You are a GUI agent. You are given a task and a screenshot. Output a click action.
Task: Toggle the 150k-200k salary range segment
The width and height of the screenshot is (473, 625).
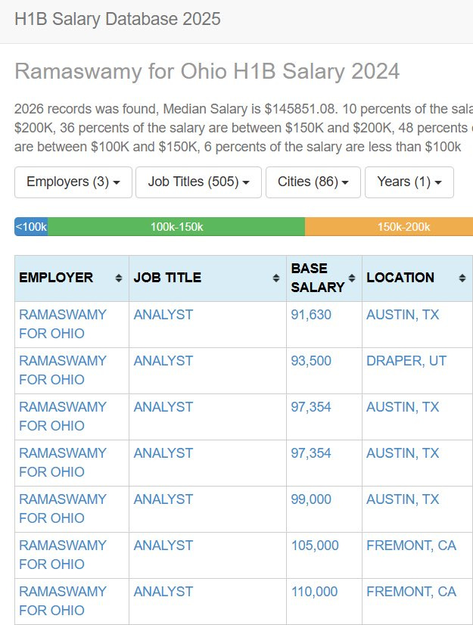click(x=386, y=225)
